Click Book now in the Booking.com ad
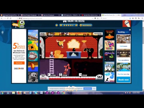Viewport: 144px width, 108px height. [124, 80]
